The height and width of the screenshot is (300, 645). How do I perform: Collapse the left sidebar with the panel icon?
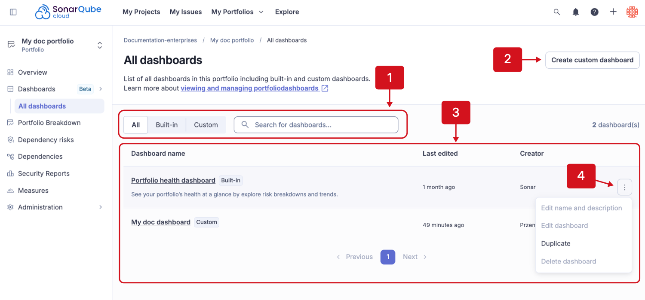13,12
